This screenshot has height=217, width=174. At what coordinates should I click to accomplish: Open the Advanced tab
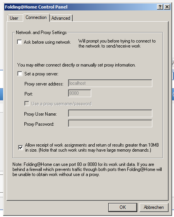click(61, 18)
